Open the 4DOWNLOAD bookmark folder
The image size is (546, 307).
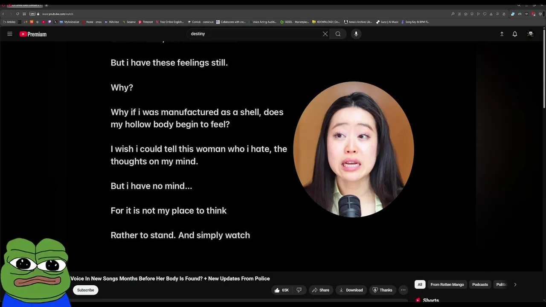[x=326, y=22]
